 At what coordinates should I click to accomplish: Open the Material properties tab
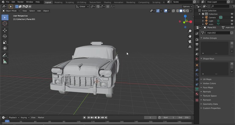pyautogui.click(x=197, y=94)
